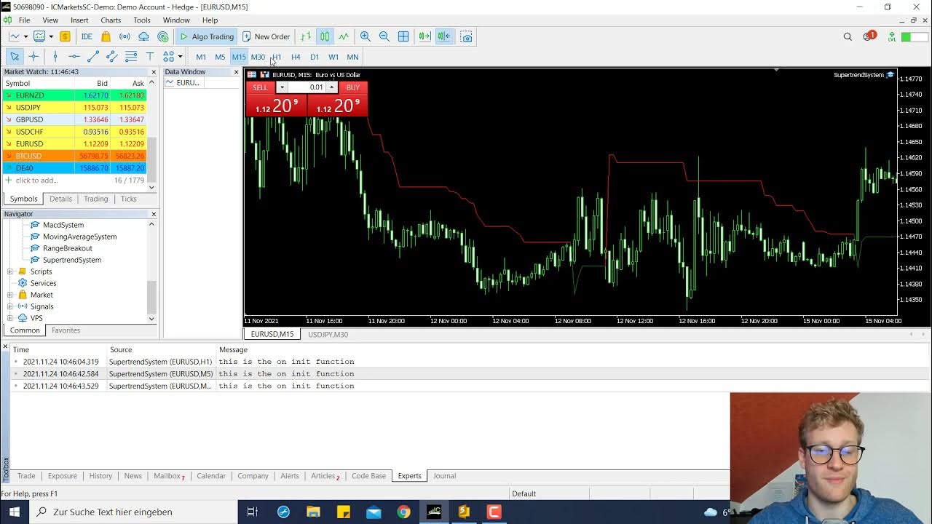Expand the Signals node in Navigator
Screen dimensions: 932x524
coord(10,306)
